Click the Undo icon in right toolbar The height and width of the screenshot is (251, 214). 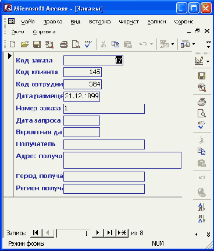coord(202,177)
